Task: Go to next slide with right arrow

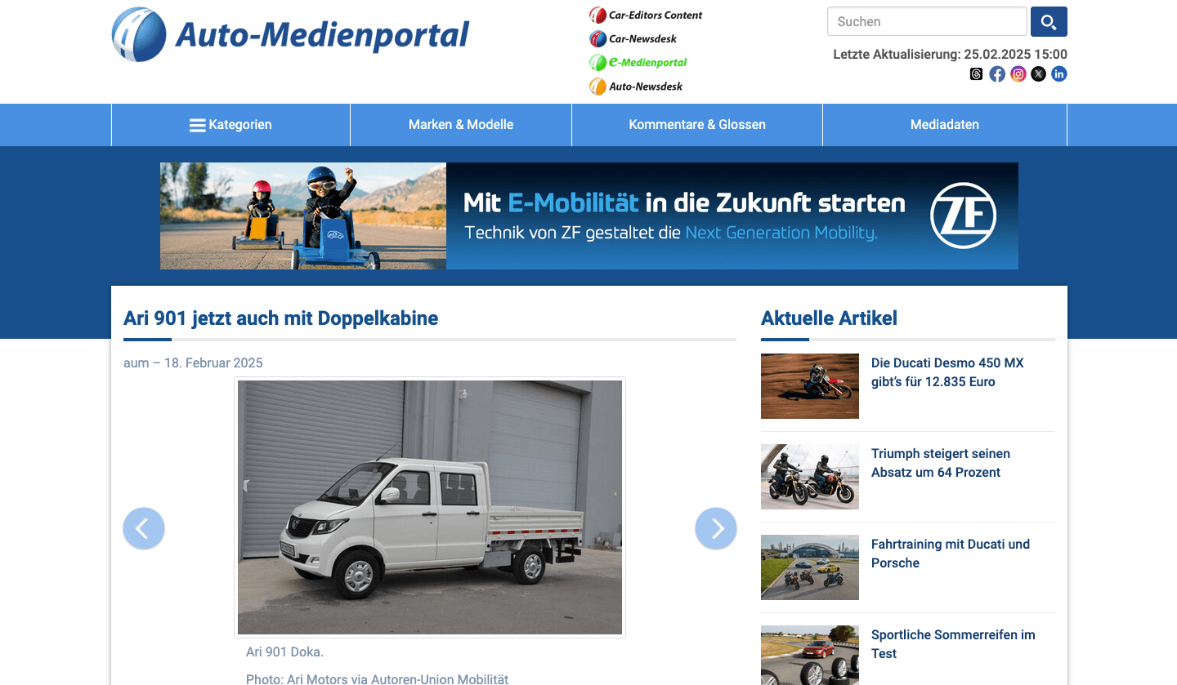Action: 715,528
